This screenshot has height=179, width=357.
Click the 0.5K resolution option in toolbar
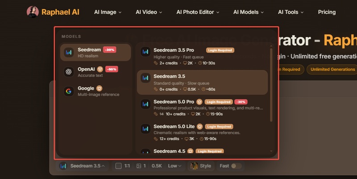coord(157,166)
